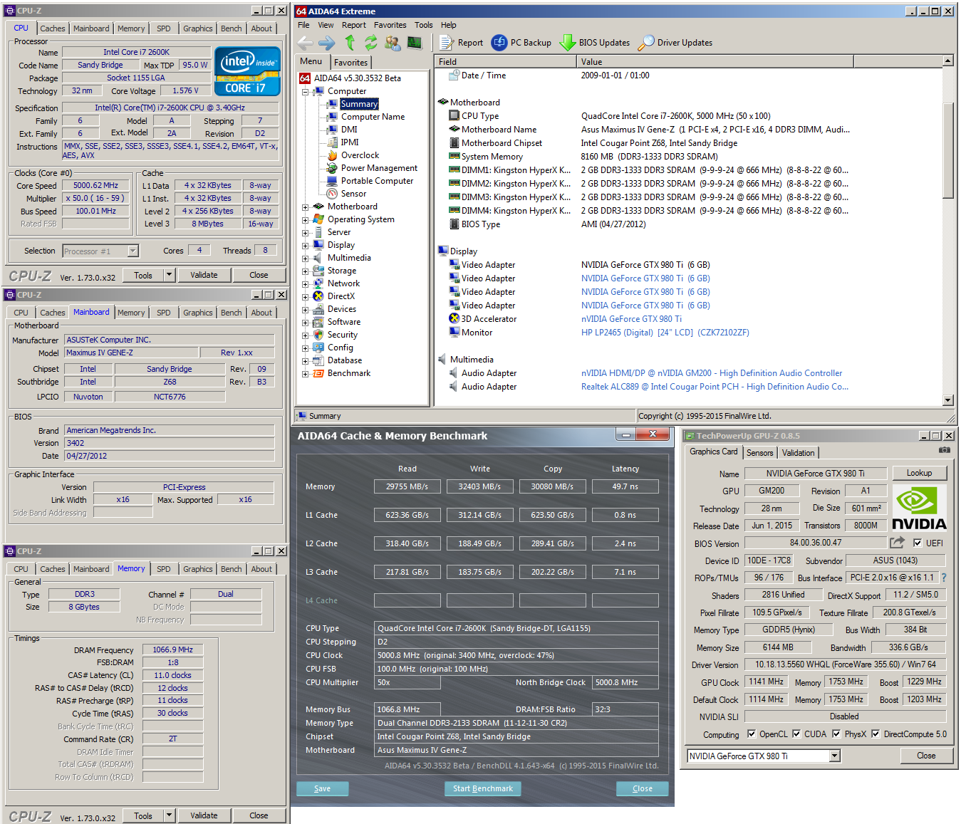
Task: Click the BIOS Updates green arrow icon
Action: tap(568, 43)
